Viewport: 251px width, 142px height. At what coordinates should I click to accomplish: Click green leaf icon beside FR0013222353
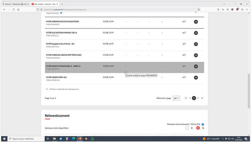61,13
